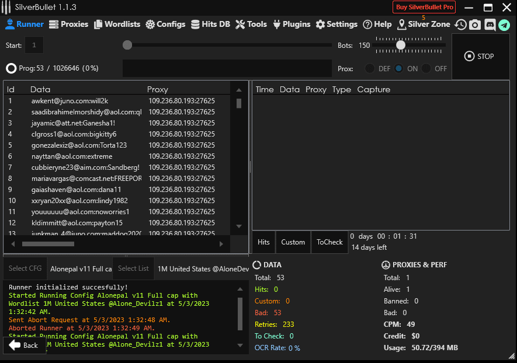Switch to the Custom results tab

coord(293,242)
